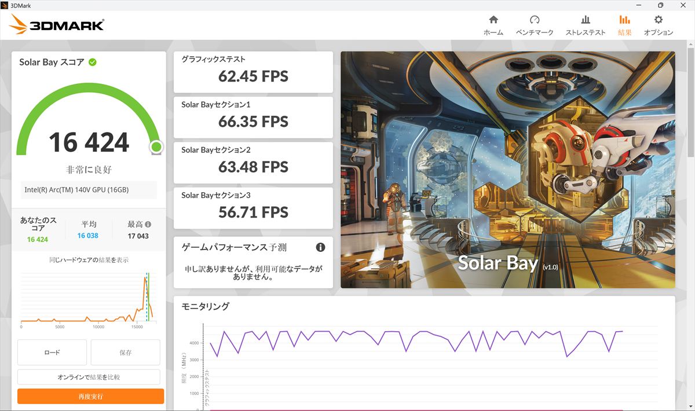Open the ストレステスト tab
This screenshot has width=695, height=411.
585,25
